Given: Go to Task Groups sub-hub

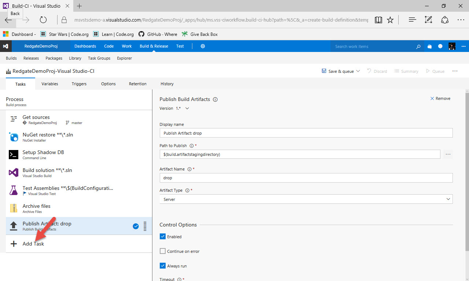Looking at the screenshot, I should click(99, 58).
